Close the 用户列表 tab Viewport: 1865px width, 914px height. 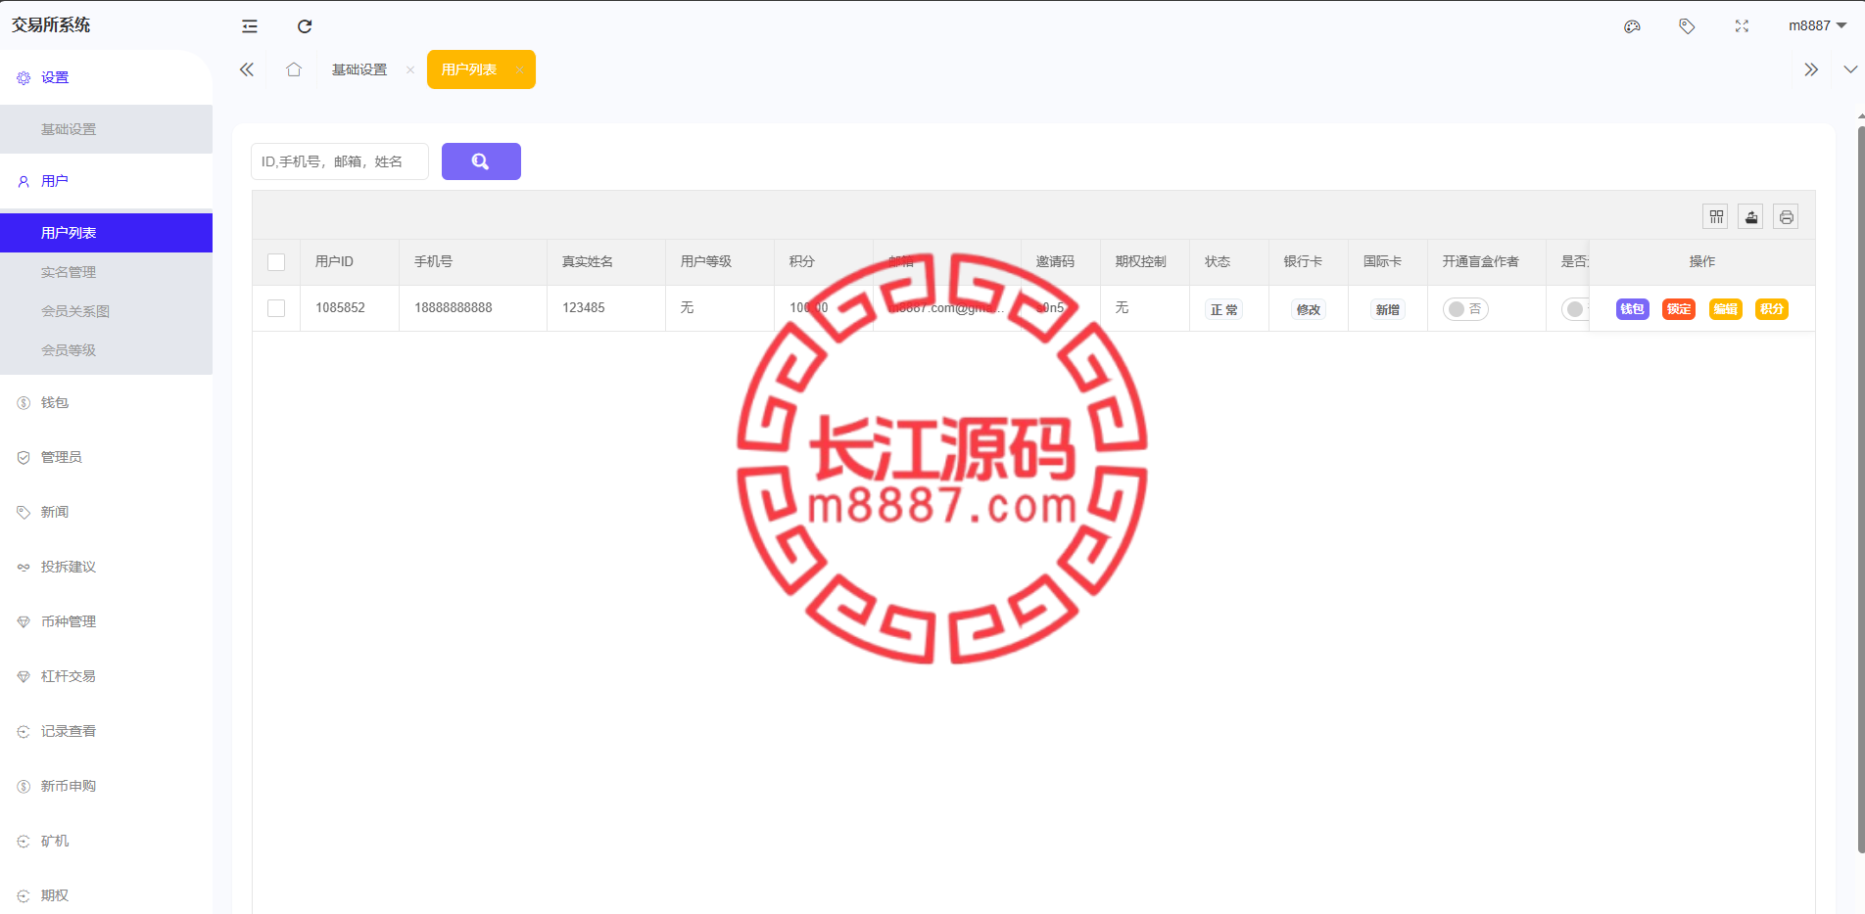coord(519,69)
